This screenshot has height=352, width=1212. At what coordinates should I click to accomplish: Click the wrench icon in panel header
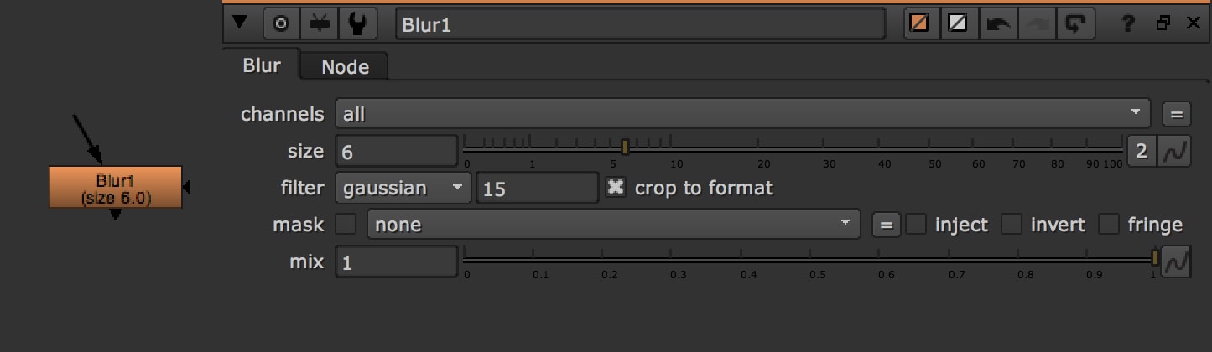click(x=356, y=24)
